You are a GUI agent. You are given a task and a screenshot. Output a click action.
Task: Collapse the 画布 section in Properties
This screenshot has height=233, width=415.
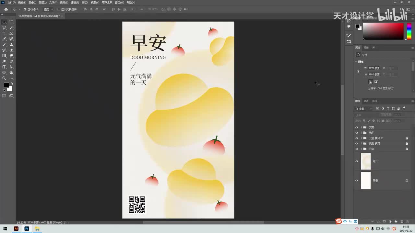(x=356, y=61)
